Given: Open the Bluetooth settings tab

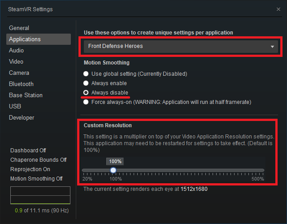Looking at the screenshot, I should (21, 84).
